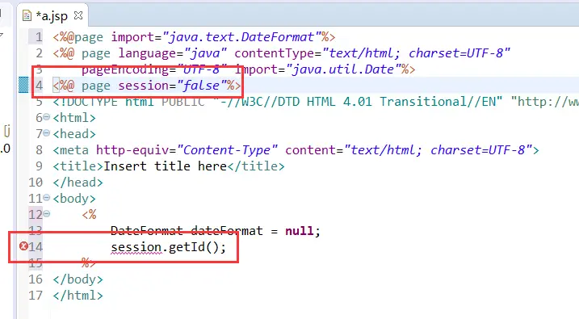Click language="java" on line 2

tap(173, 53)
